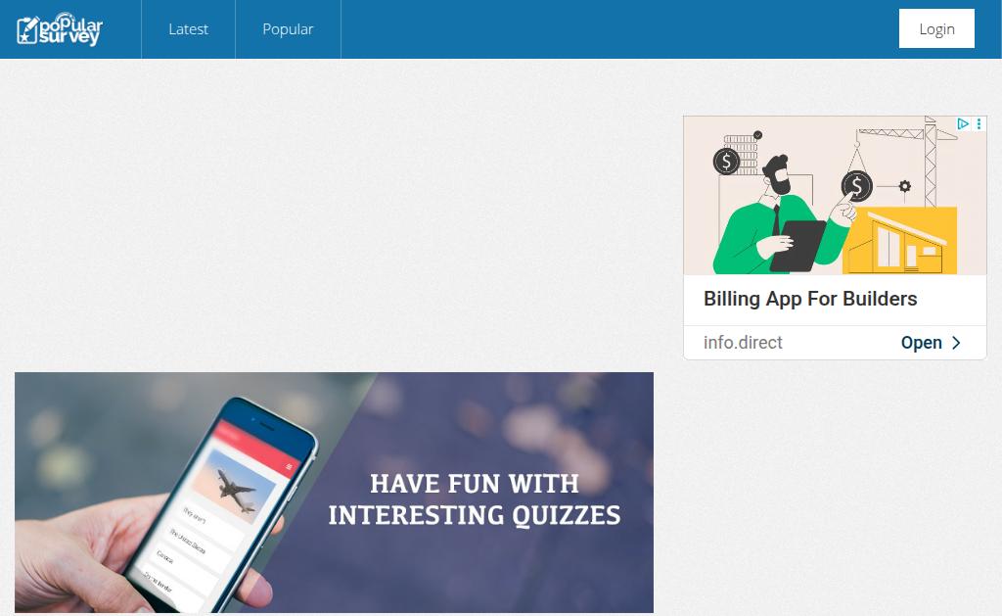The image size is (1002, 616).
Task: Go to the Popular menu item
Action: [x=288, y=29]
